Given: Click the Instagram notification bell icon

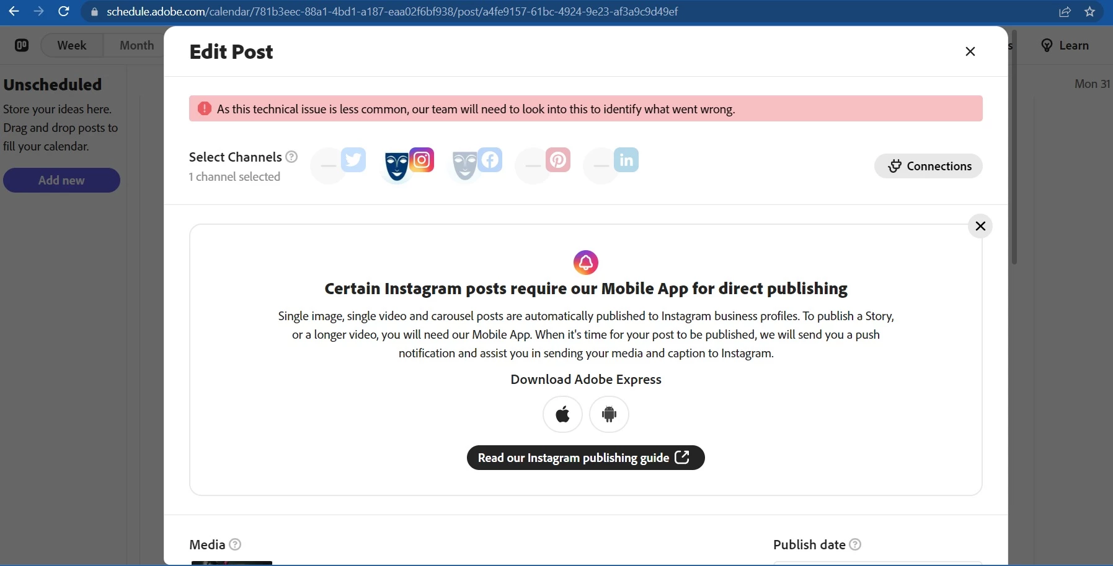Looking at the screenshot, I should point(585,263).
